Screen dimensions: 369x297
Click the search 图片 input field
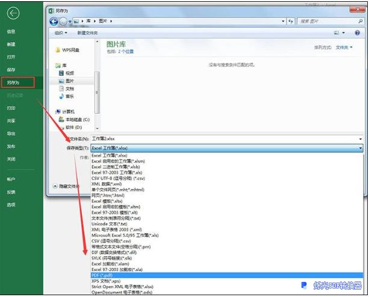(x=328, y=22)
